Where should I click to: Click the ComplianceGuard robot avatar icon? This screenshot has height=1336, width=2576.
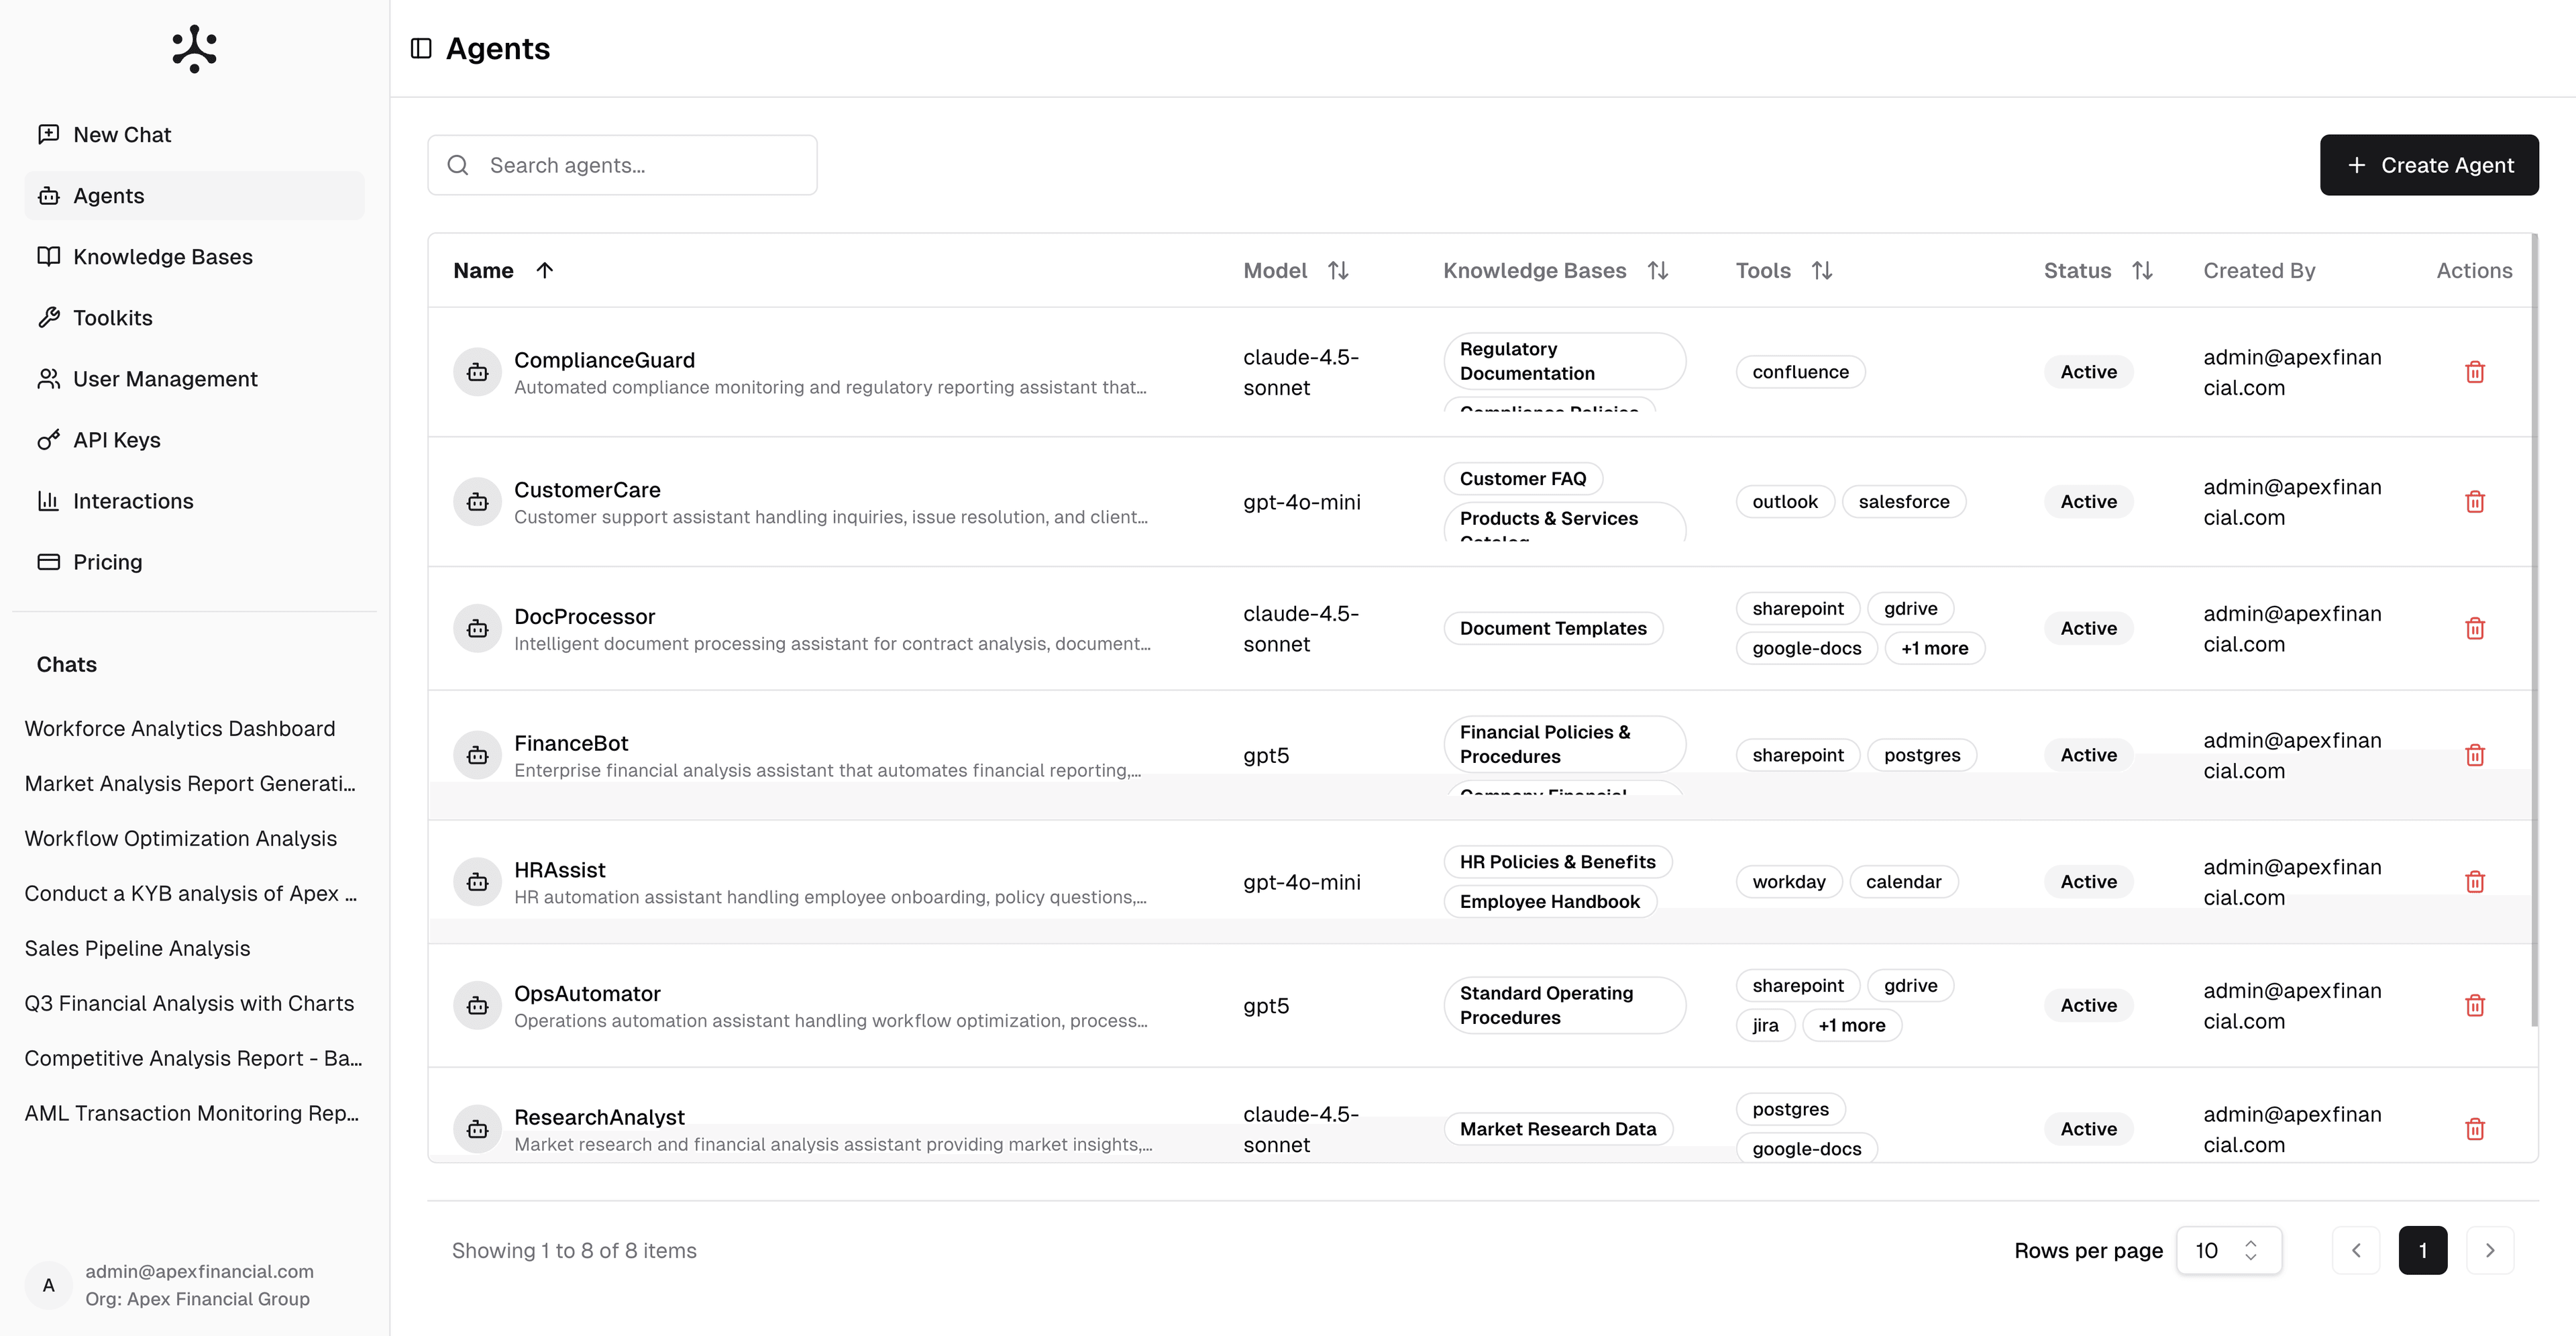pyautogui.click(x=478, y=372)
